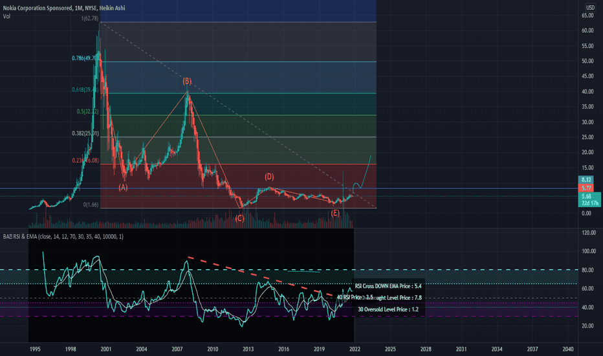Click the 2019 time axis label
Screen dimensions: 603x356
[x=319, y=349]
